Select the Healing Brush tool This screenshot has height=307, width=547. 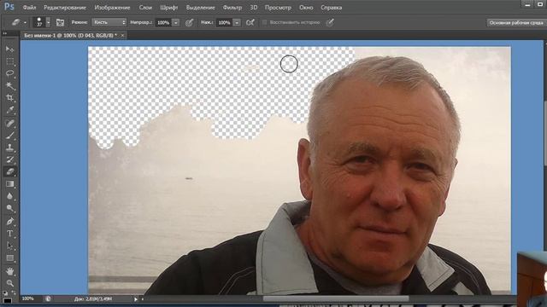click(9, 123)
